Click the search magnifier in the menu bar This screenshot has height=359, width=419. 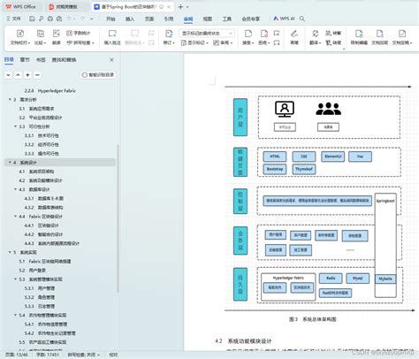[302, 19]
